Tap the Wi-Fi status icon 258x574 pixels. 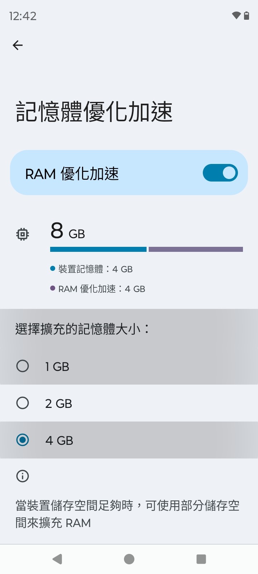(236, 15)
